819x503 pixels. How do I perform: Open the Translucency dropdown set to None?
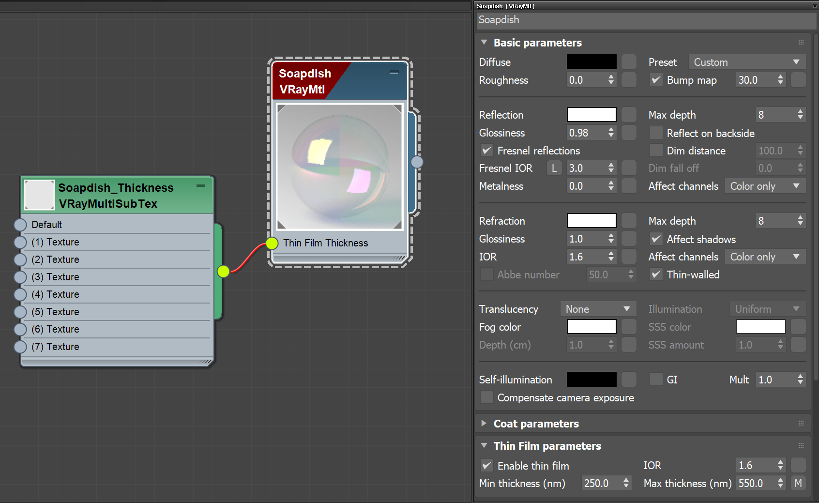coord(598,308)
